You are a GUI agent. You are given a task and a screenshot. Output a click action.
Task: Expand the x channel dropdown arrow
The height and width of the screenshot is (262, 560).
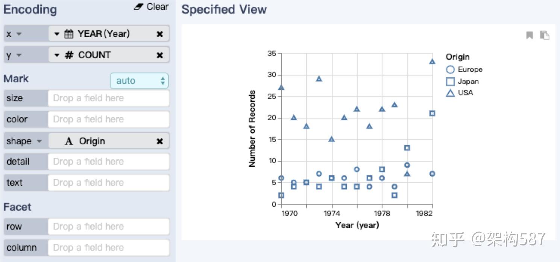[19, 34]
